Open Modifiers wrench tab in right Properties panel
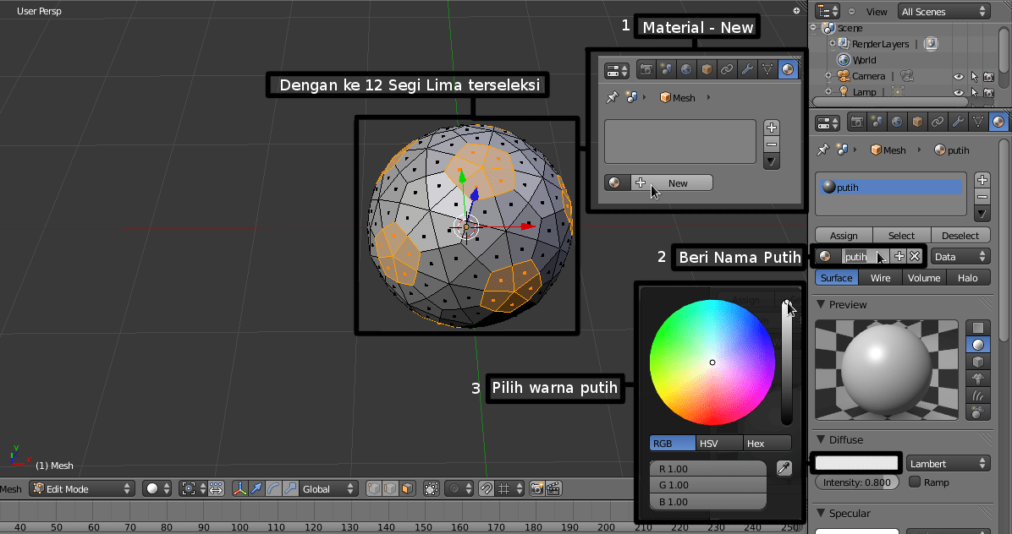1012x534 pixels. pyautogui.click(x=958, y=122)
